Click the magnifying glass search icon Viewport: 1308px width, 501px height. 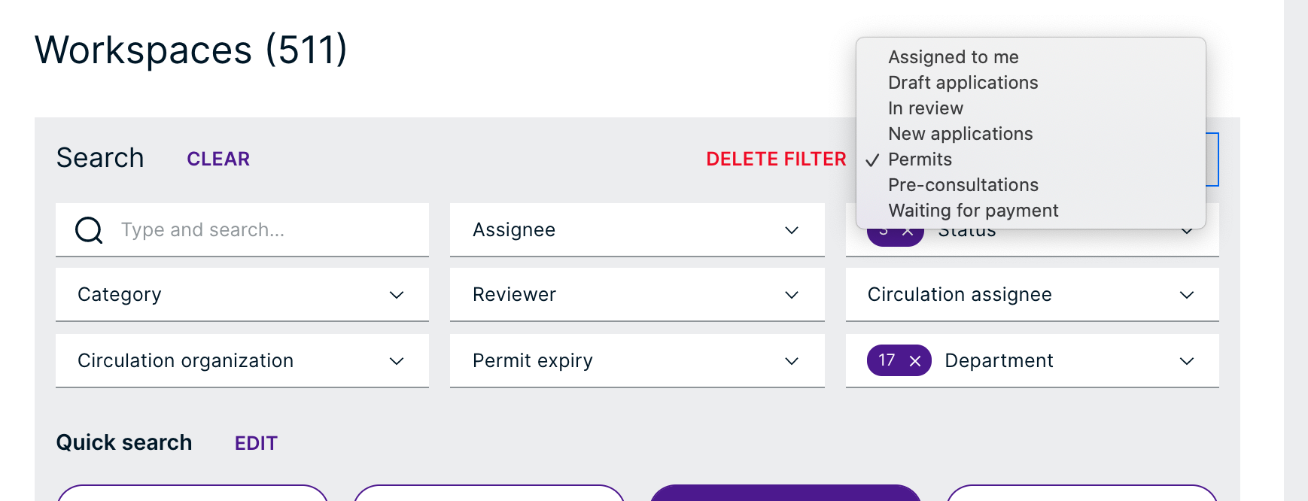89,230
